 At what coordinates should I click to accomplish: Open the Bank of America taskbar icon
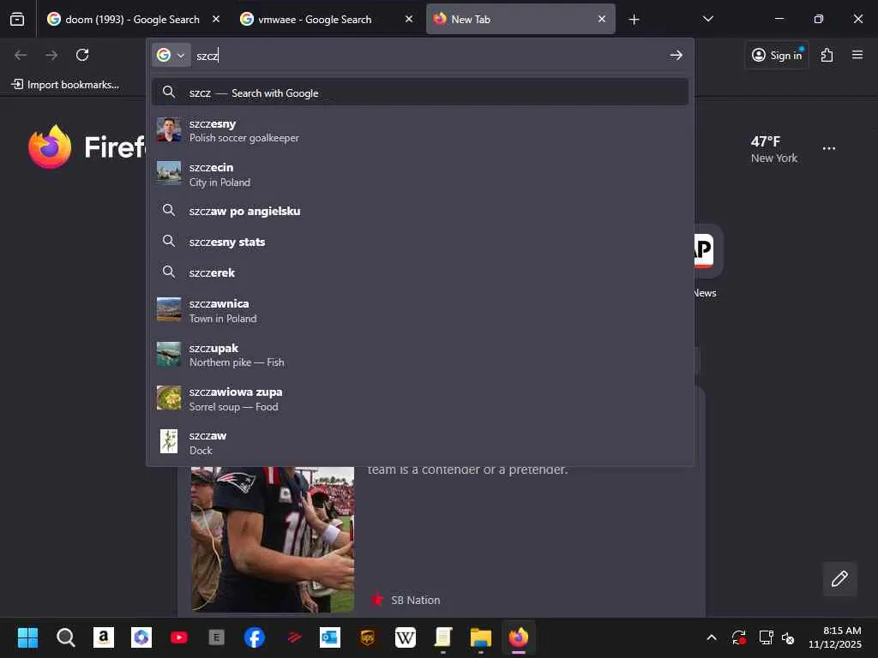coord(292,637)
